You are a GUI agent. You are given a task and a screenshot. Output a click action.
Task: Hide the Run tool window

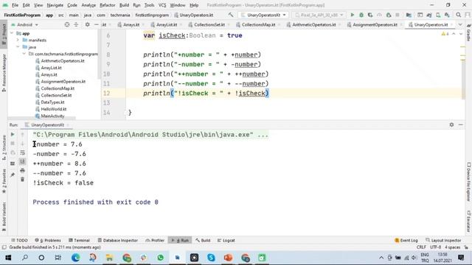pos(461,124)
